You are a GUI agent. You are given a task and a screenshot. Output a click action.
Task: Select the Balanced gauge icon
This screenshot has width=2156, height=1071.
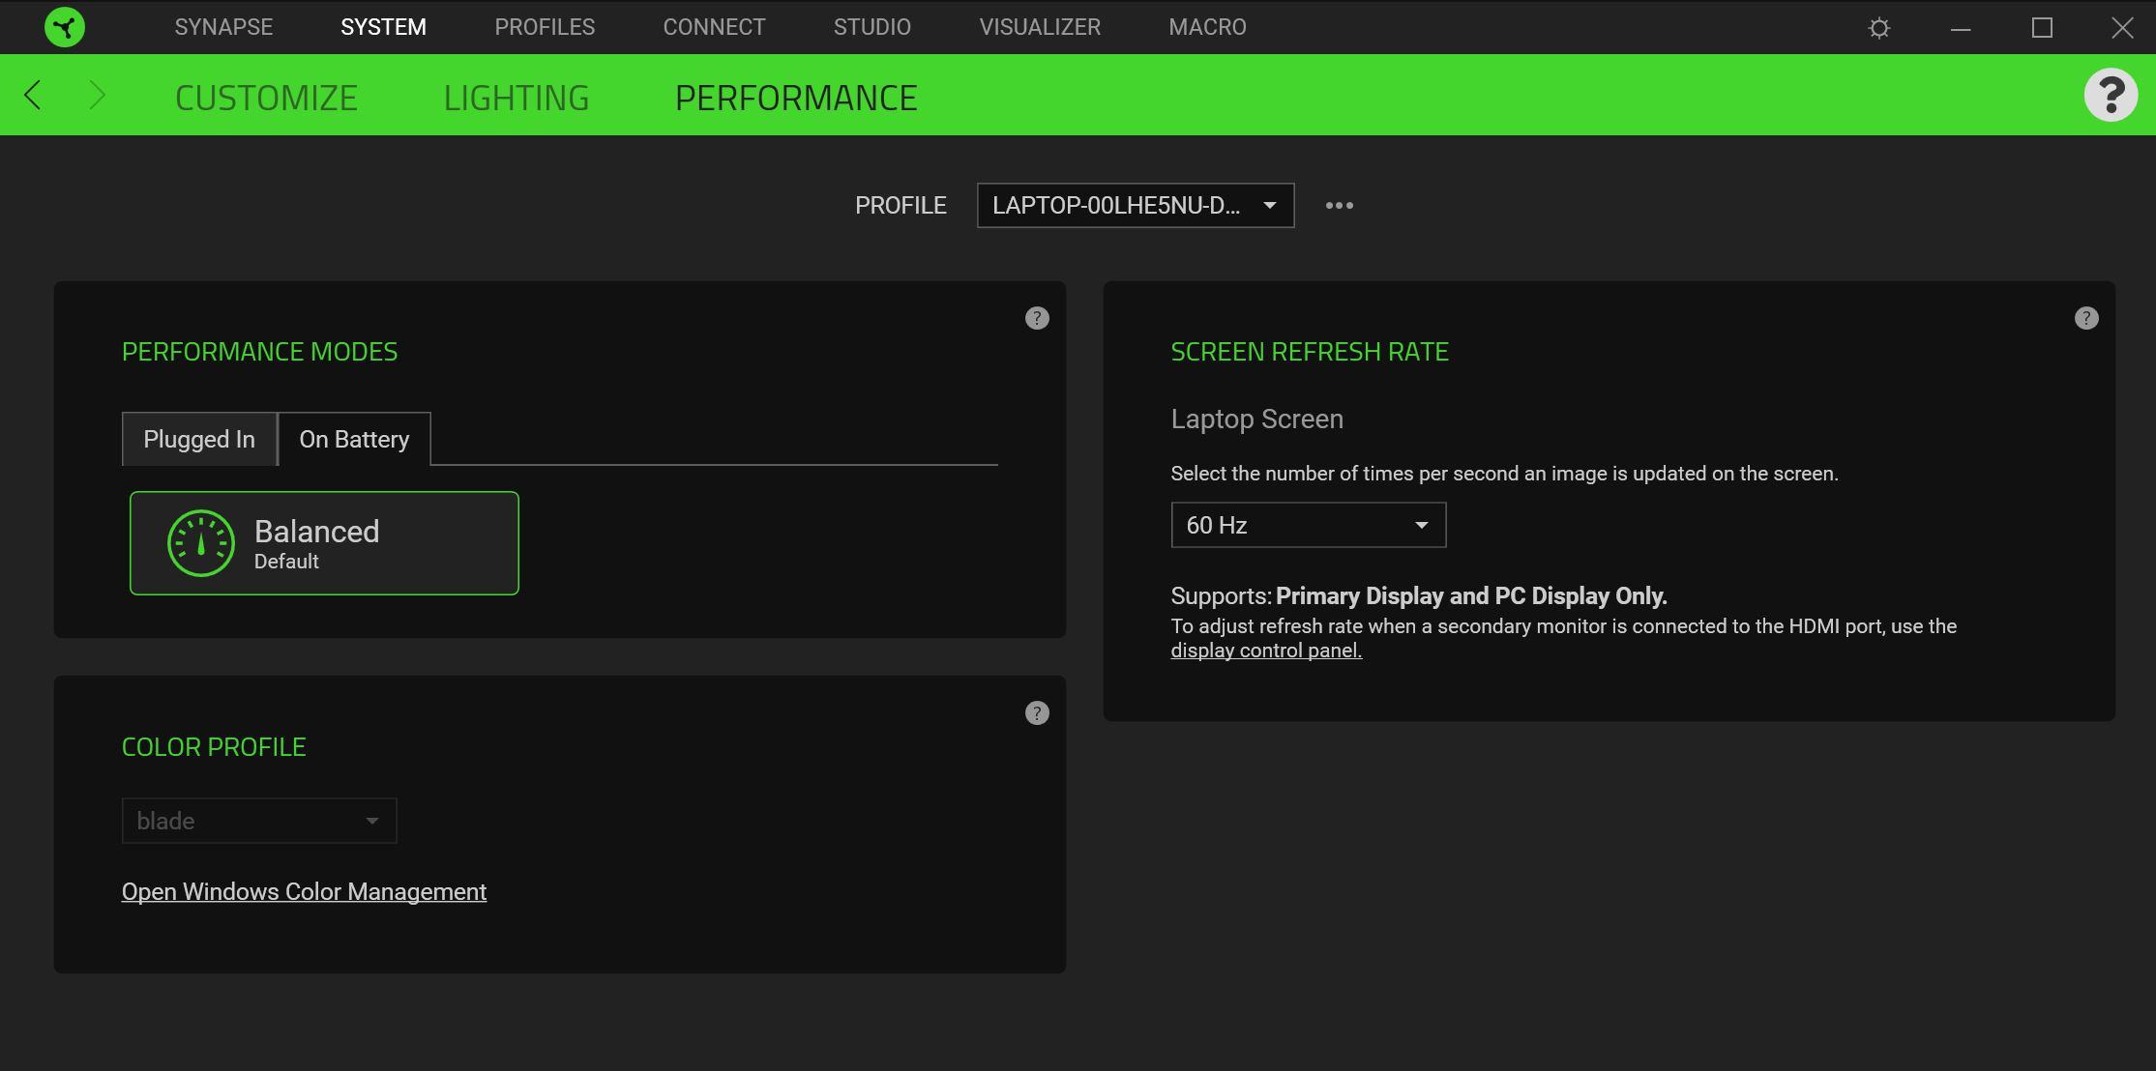point(201,543)
